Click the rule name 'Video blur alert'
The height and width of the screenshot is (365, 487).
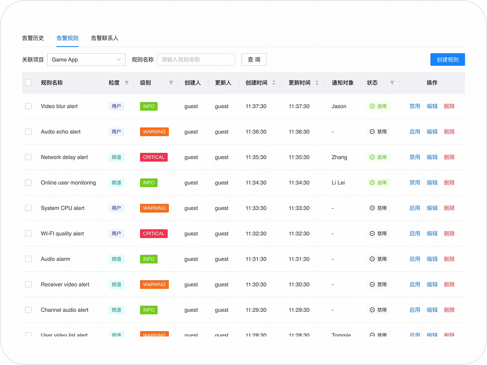[x=59, y=106]
